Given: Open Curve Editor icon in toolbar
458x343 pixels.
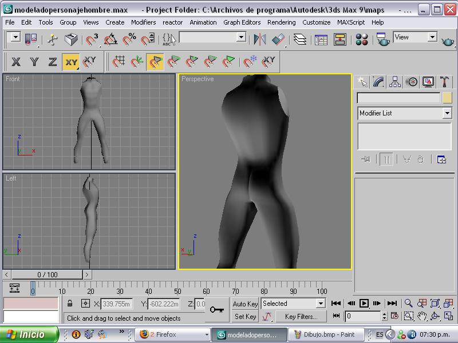Looking at the screenshot, I should pos(321,39).
